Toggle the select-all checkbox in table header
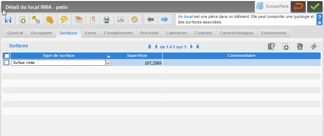This screenshot has height=136, width=324. coord(6,56)
